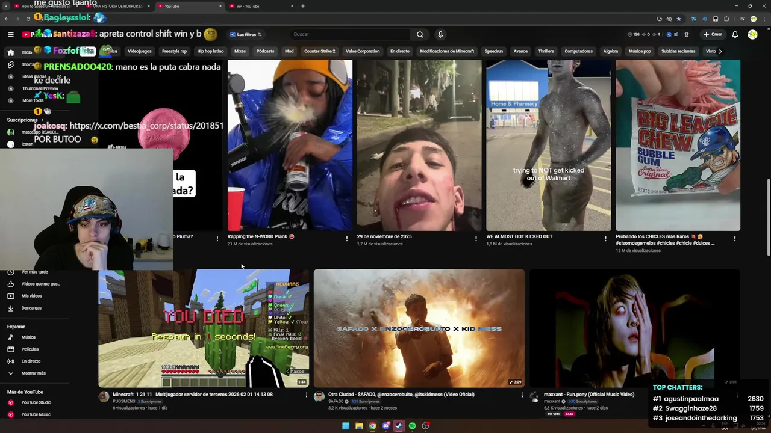Image resolution: width=771 pixels, height=433 pixels.
Task: Start voice search with the microphone
Action: coord(440,34)
